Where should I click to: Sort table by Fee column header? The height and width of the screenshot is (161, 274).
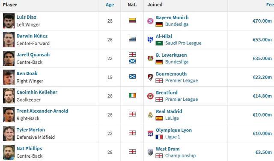click(270, 5)
